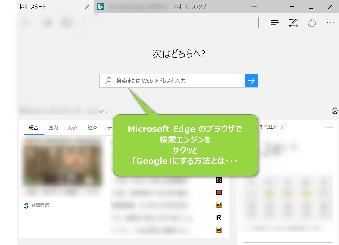Expand the 千代田区 weather location chevron
The width and height of the screenshot is (339, 245).
click(x=282, y=127)
